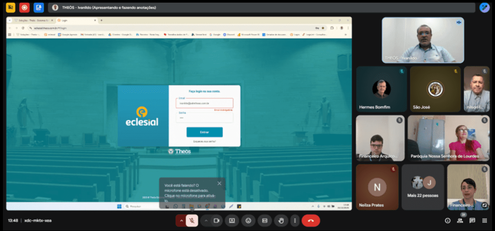Select the São José participant tile
This screenshot has height=231, width=495.
tap(435, 89)
